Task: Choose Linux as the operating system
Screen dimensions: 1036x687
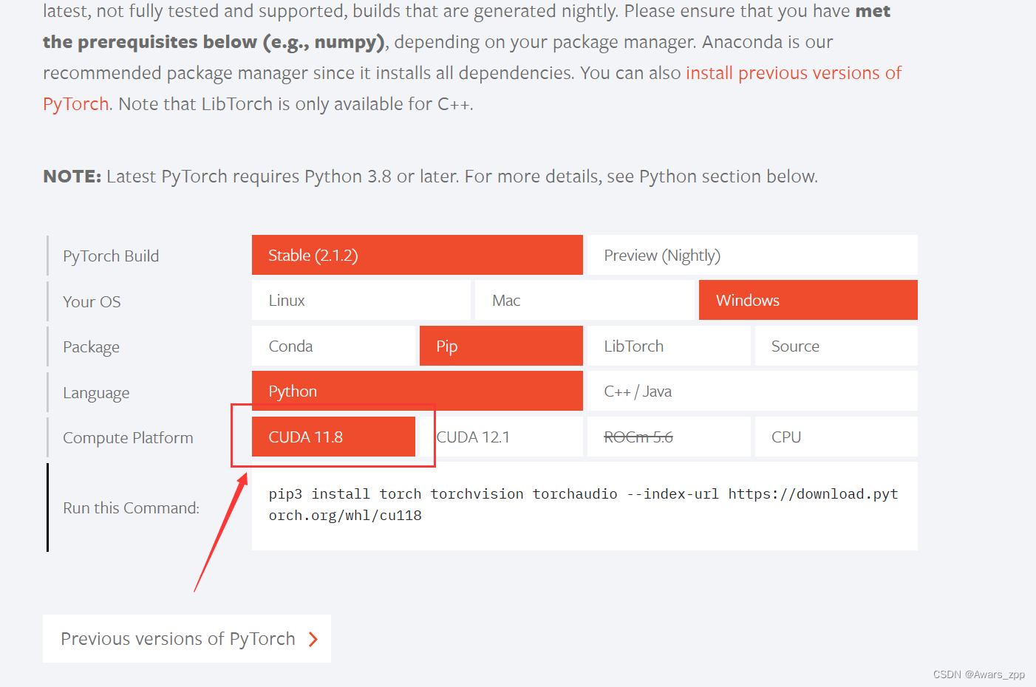Action: (x=361, y=300)
